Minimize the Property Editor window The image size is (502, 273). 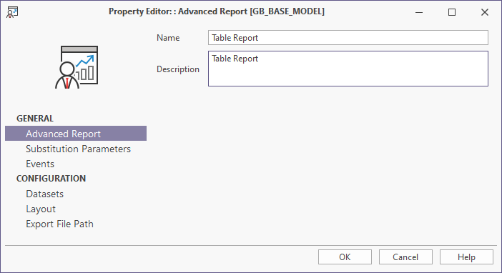coord(419,12)
